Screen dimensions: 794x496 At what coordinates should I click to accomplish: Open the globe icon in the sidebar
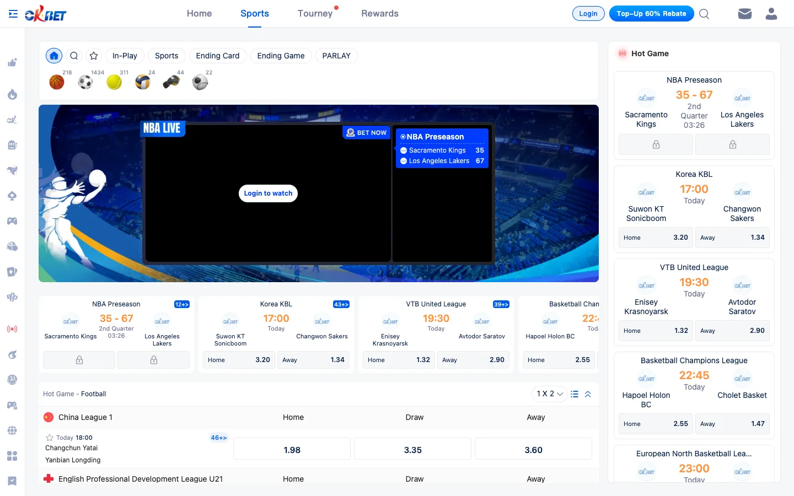(x=12, y=430)
